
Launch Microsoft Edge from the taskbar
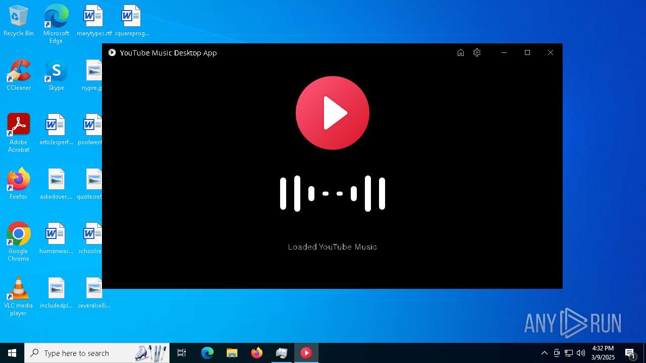pyautogui.click(x=207, y=353)
